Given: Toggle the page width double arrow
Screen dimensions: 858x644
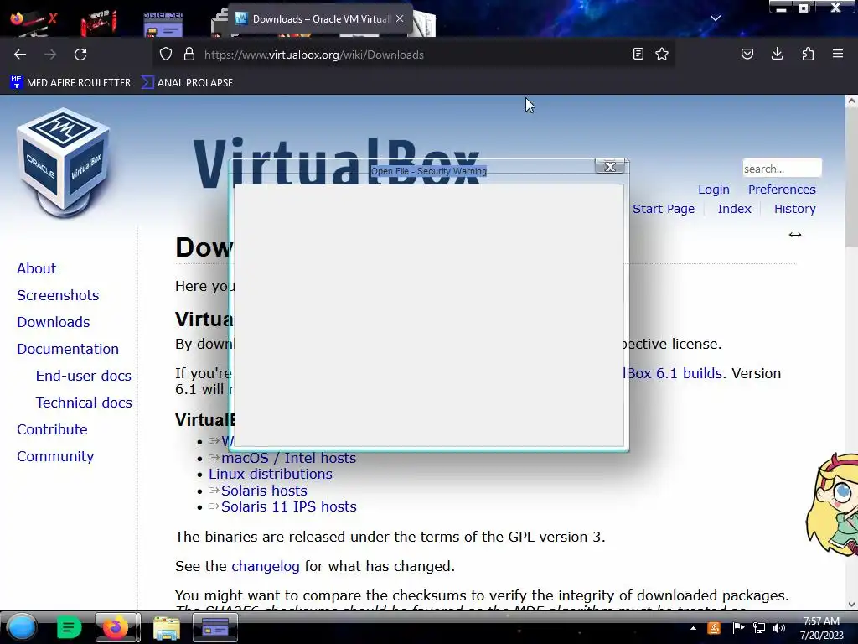Looking at the screenshot, I should [795, 235].
